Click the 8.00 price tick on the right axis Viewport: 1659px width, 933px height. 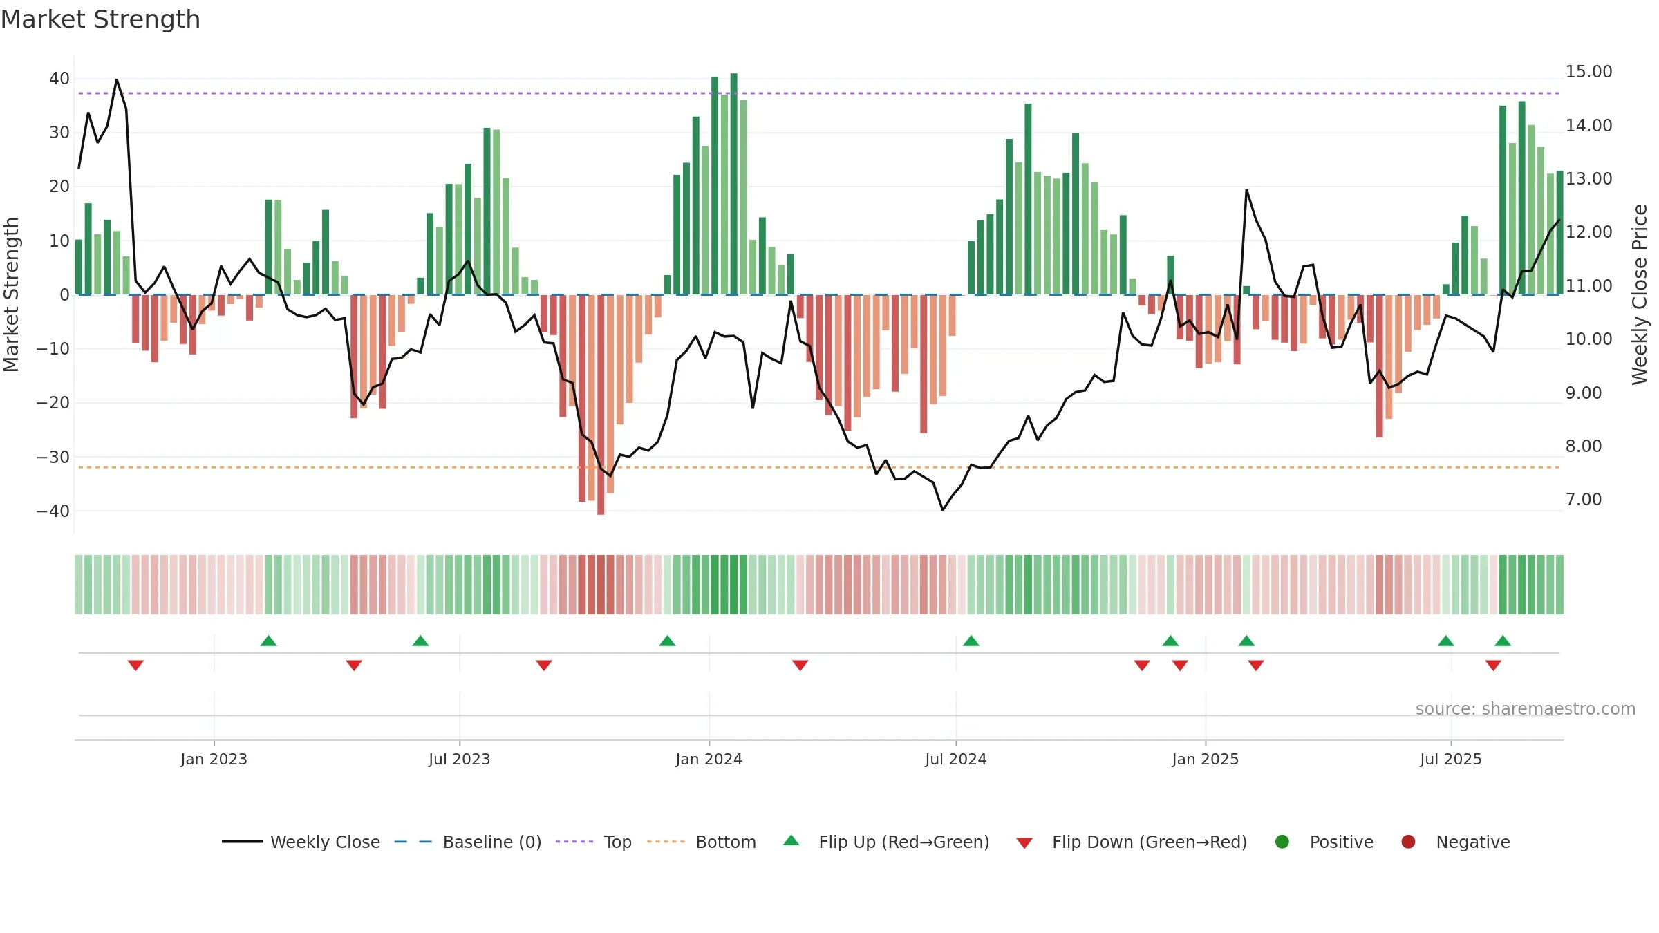1583,446
